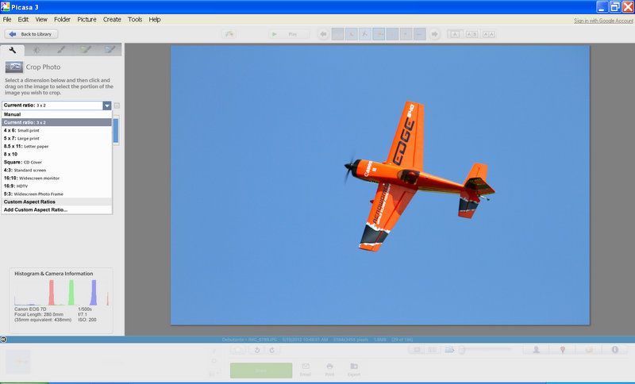The image size is (635, 384).
Task: Open the Picture menu
Action: point(87,19)
